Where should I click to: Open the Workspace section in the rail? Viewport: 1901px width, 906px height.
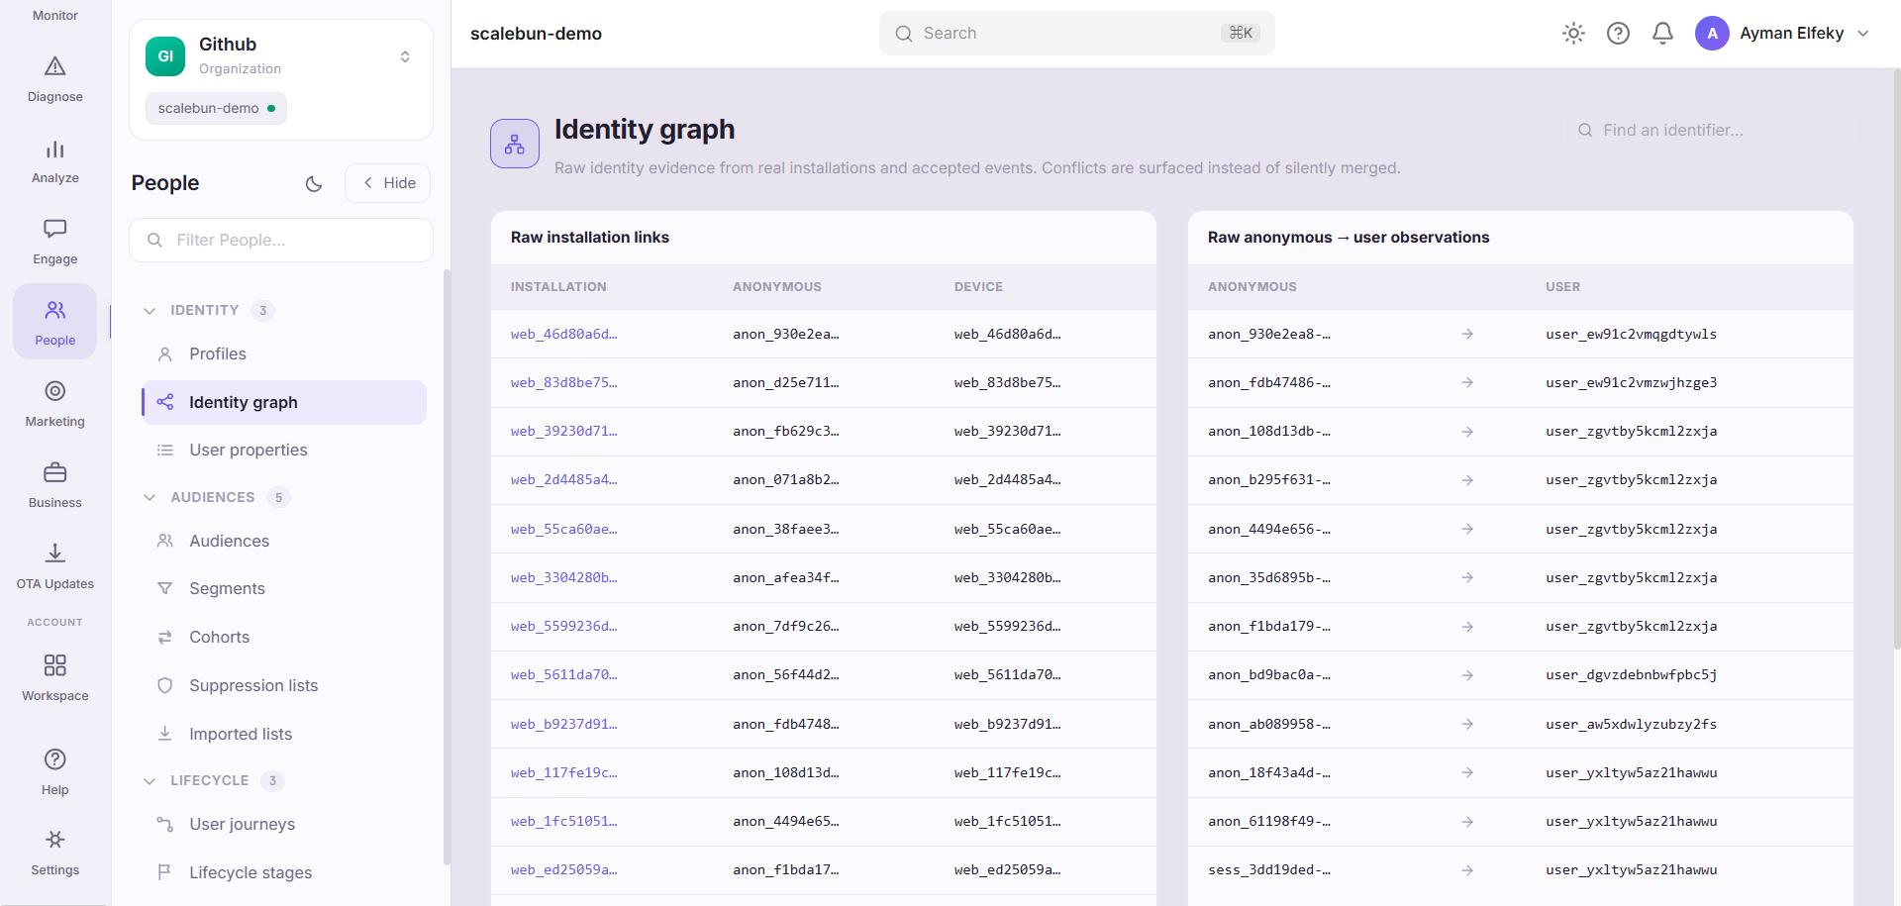click(55, 678)
